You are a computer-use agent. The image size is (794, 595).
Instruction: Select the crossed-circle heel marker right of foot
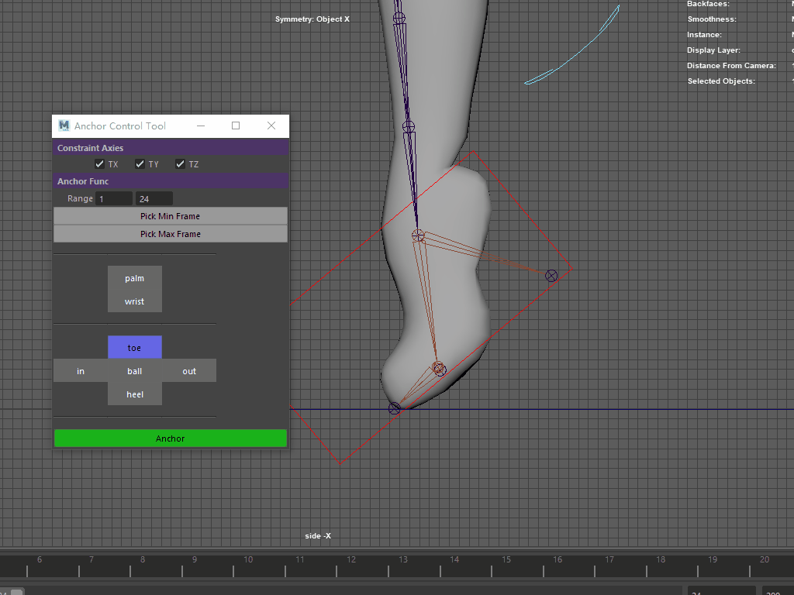tap(551, 276)
